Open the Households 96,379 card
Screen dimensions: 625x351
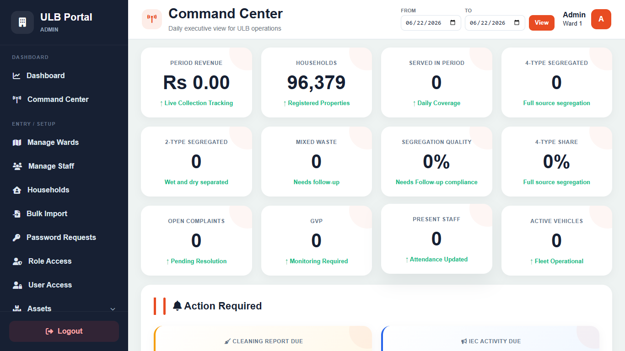point(317,82)
